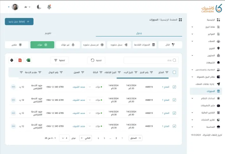Select the غير مؤكد (unconfirmed) filter chip
The width and height of the screenshot is (225, 154).
coord(68,45)
